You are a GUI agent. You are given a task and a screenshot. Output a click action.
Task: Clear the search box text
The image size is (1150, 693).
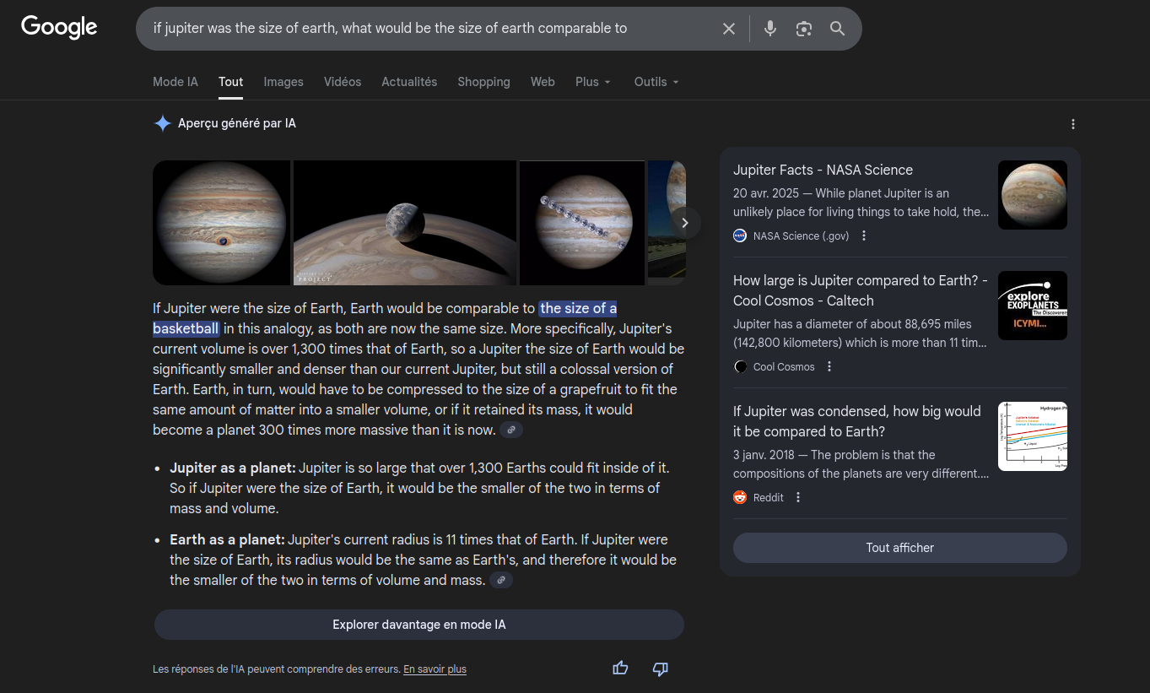(x=729, y=29)
